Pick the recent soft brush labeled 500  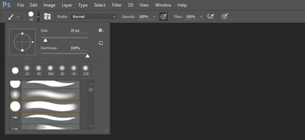click(51, 70)
